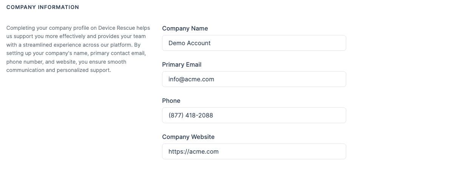
Task: Click the "info@acme.com" email text
Action: click(191, 79)
